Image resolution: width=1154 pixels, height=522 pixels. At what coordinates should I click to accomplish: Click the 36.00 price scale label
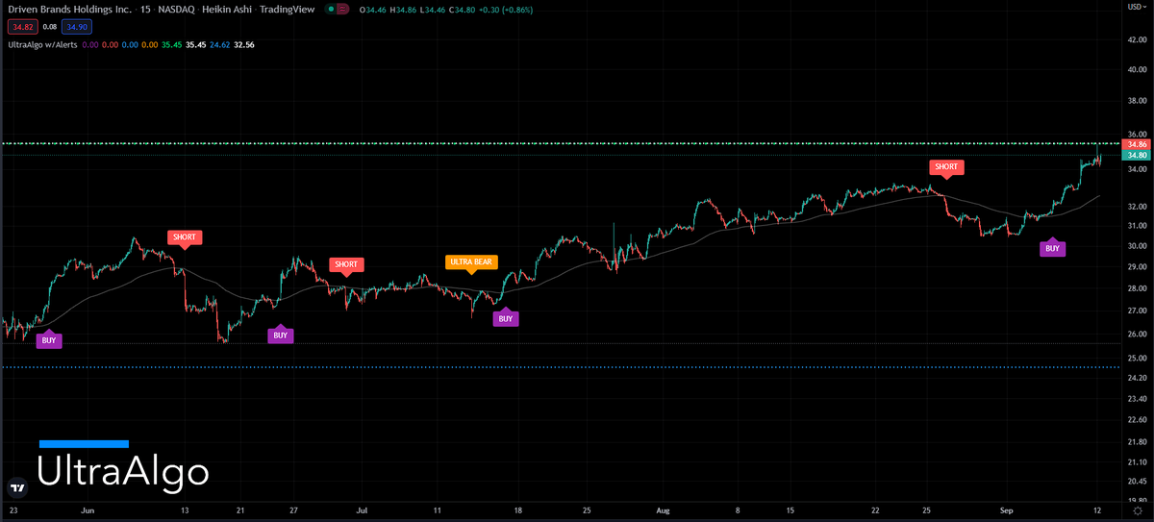(x=1138, y=134)
